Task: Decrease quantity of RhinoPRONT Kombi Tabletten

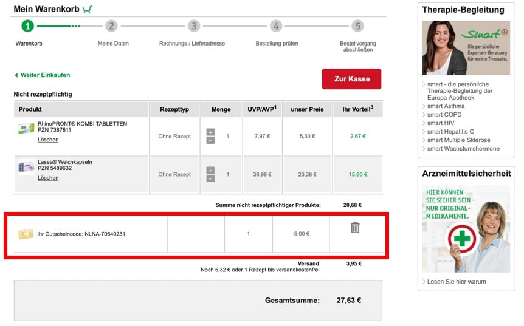Action: [210, 140]
